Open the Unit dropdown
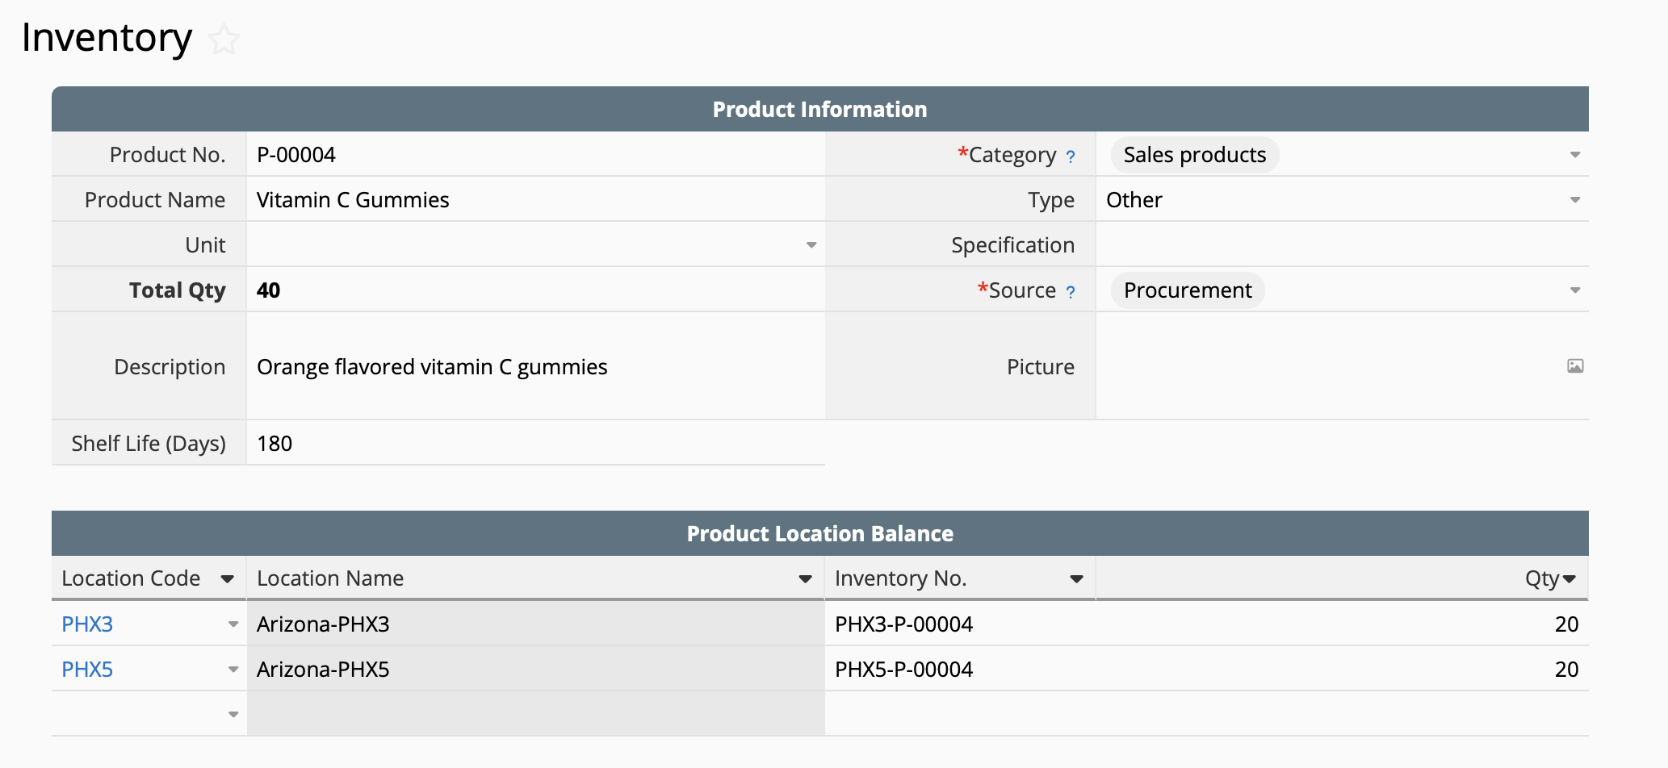1668x768 pixels. coord(811,245)
